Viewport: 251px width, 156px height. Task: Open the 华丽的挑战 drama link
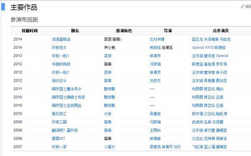(61, 64)
